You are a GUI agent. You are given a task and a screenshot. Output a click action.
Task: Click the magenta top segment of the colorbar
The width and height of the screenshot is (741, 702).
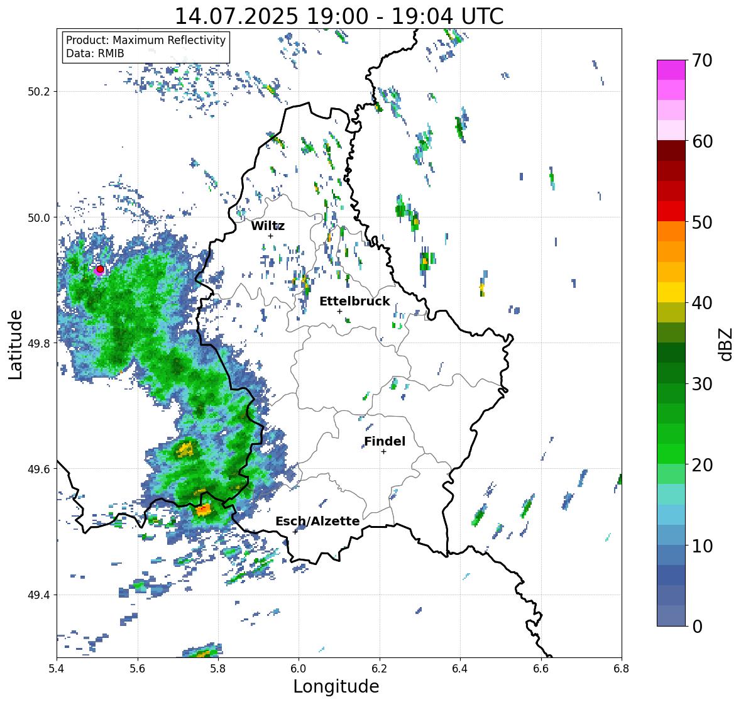click(671, 70)
